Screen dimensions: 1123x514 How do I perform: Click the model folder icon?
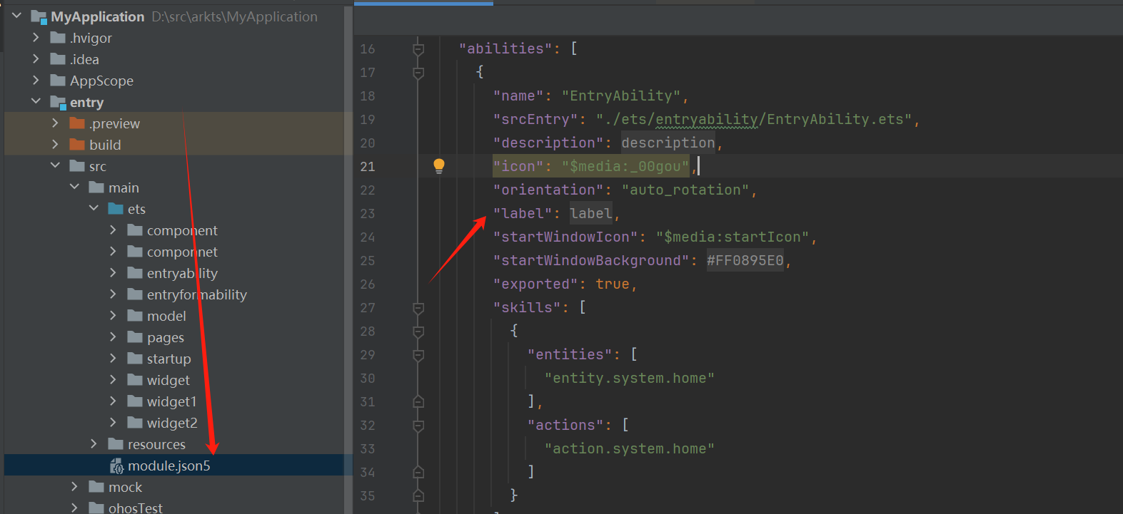135,316
